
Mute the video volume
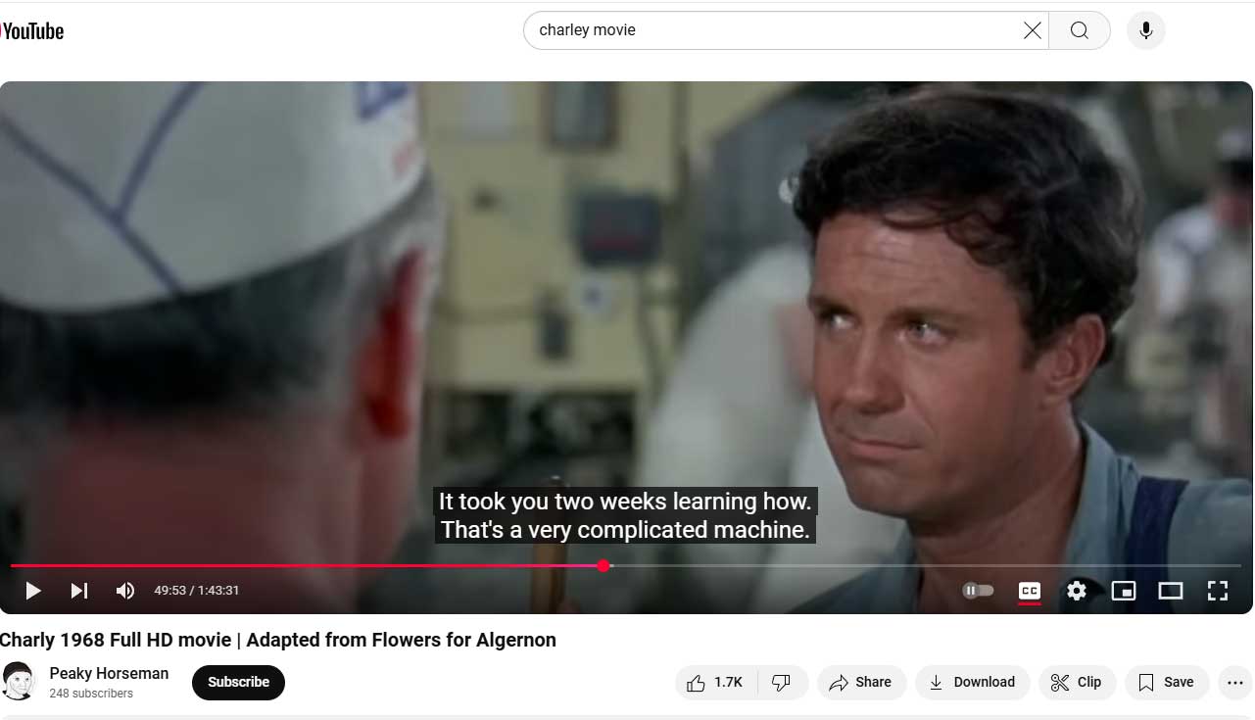coord(125,590)
